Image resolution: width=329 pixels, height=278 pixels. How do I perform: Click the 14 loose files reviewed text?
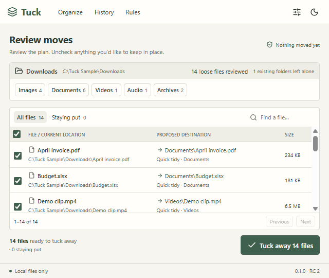pyautogui.click(x=220, y=72)
